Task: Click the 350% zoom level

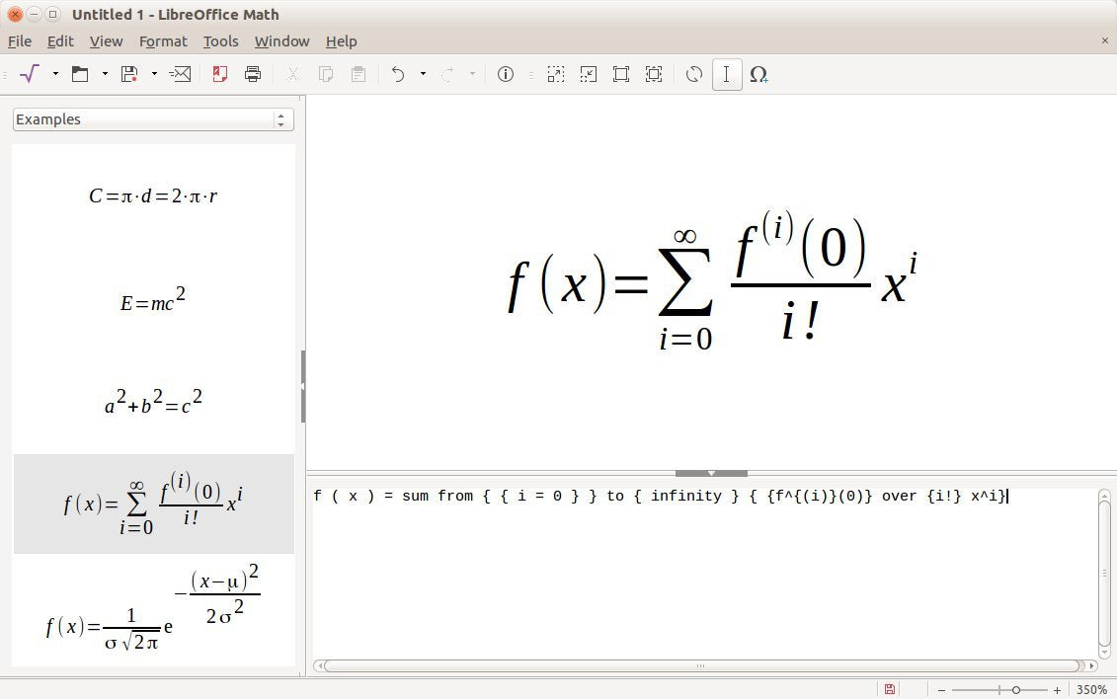Action: click(x=1091, y=690)
